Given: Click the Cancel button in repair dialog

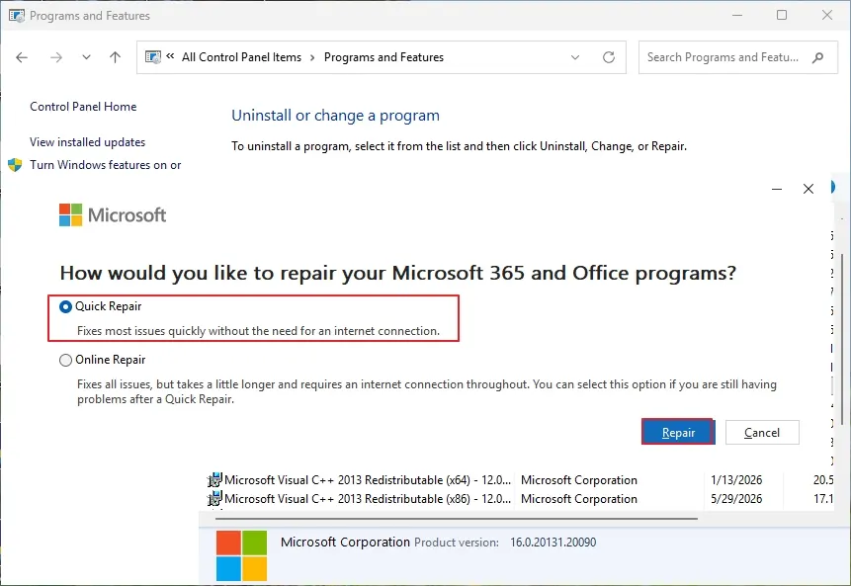Looking at the screenshot, I should 761,433.
